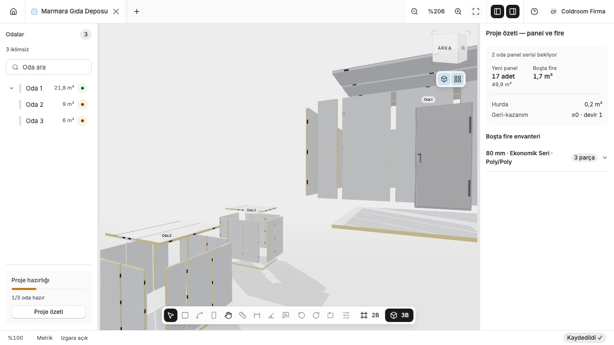This screenshot has height=345, width=614.
Task: Select the comment annotation tool
Action: point(286,315)
